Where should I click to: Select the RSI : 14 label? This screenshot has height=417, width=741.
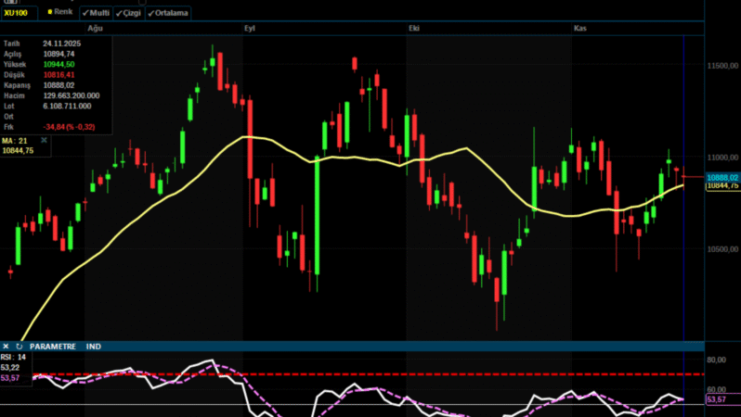click(x=14, y=357)
